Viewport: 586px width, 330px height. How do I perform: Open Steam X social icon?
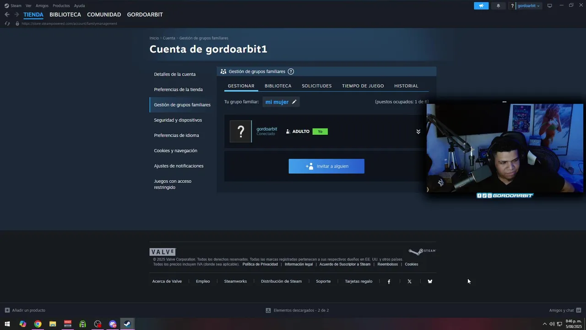point(409,281)
